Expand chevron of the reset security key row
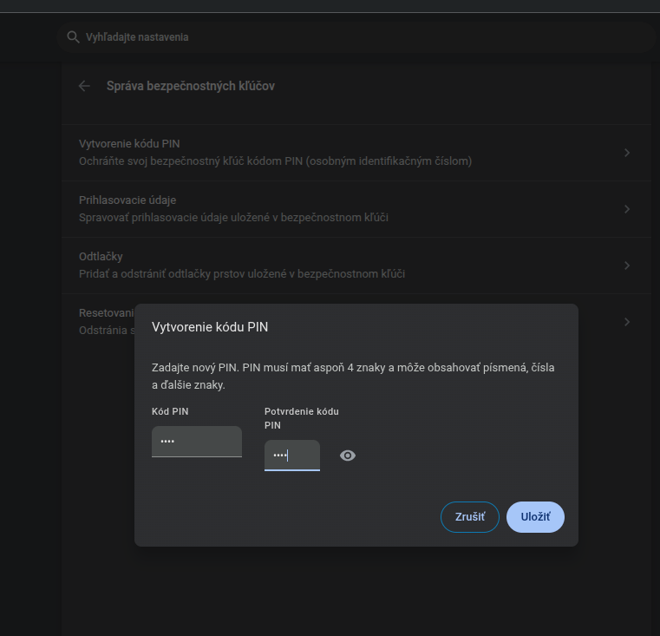This screenshot has height=636, width=660. pyautogui.click(x=627, y=322)
